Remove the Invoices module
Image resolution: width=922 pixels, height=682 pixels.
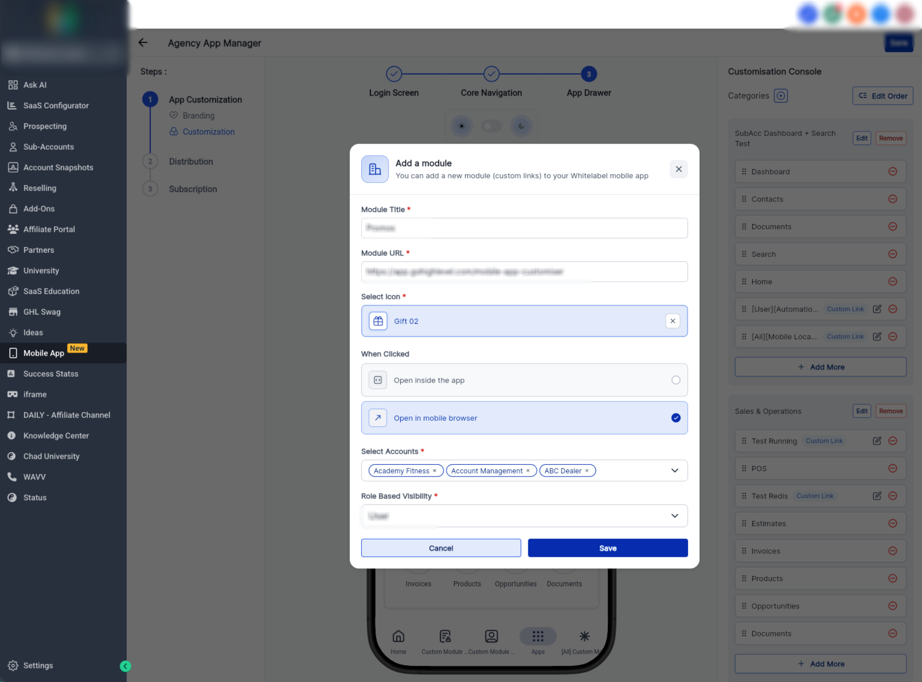click(893, 551)
